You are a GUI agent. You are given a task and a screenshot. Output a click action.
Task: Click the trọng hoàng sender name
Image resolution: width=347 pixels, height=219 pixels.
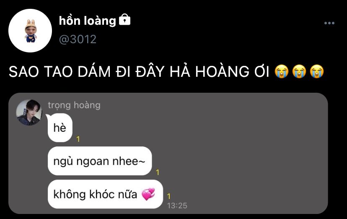74,105
